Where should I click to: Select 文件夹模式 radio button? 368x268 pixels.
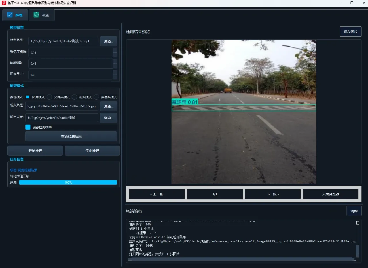[50, 97]
